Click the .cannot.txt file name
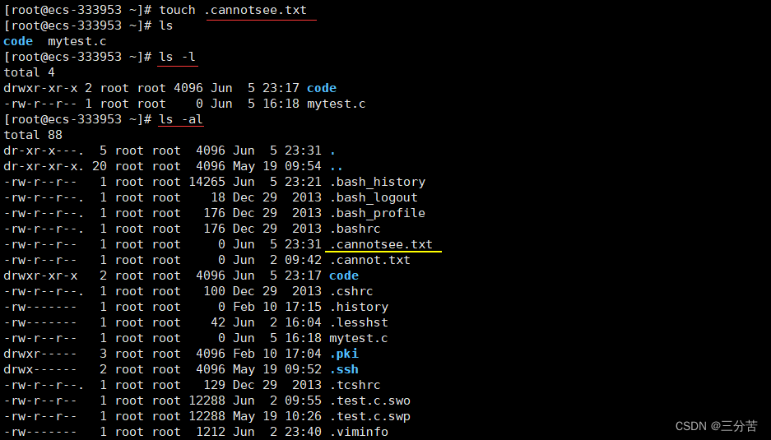This screenshot has width=771, height=440. click(369, 260)
